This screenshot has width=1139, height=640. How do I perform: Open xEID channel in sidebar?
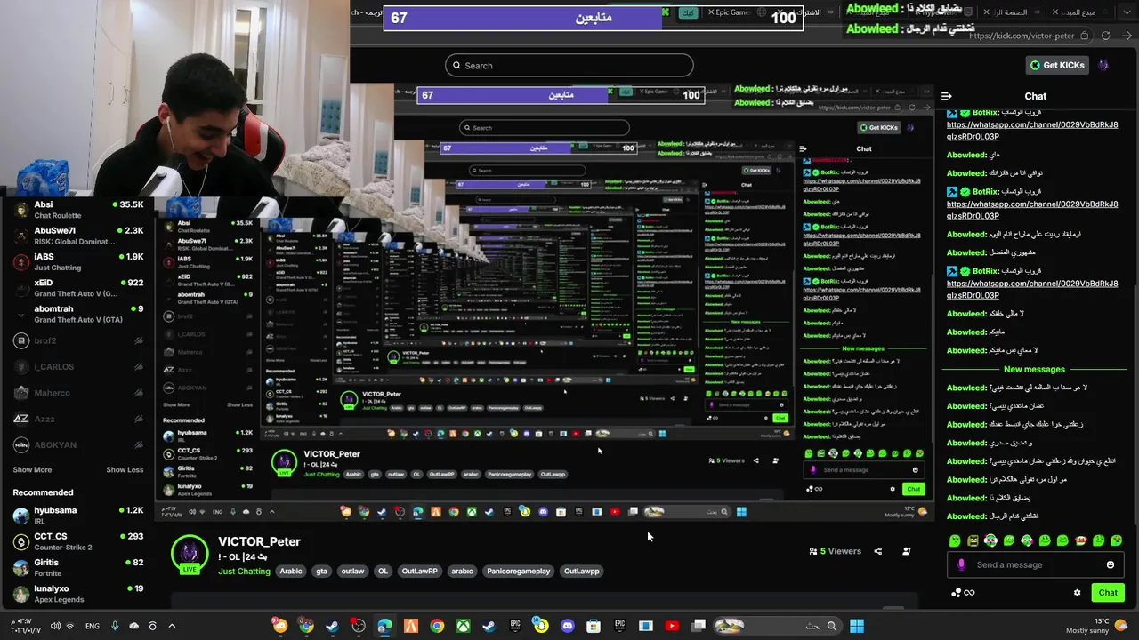tap(78, 288)
